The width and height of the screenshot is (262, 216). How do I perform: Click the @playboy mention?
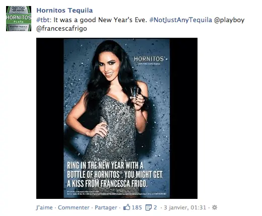click(x=229, y=20)
